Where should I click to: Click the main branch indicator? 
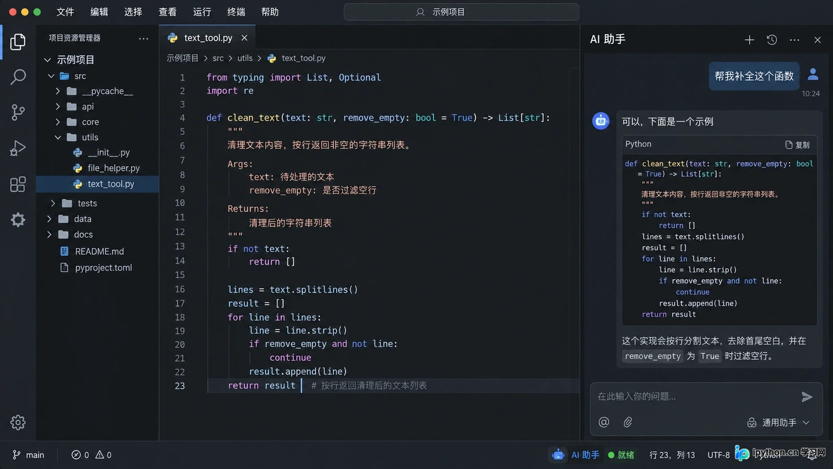click(x=28, y=455)
